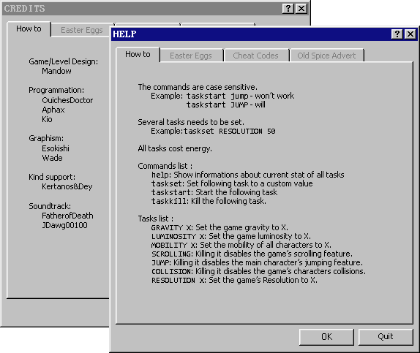420x353 pixels.
Task: Close the HELP window
Action: pos(410,34)
